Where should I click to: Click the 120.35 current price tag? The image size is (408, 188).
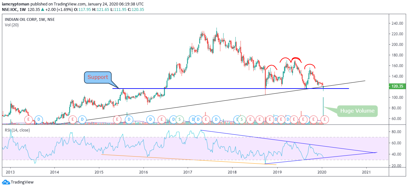(398, 86)
